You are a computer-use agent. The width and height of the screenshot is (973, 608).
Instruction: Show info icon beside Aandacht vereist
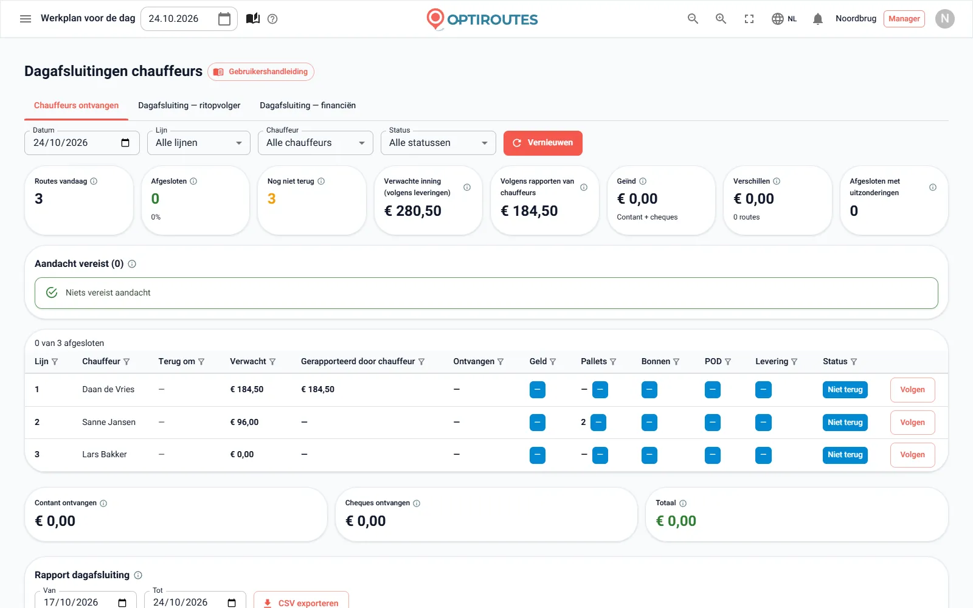click(132, 264)
